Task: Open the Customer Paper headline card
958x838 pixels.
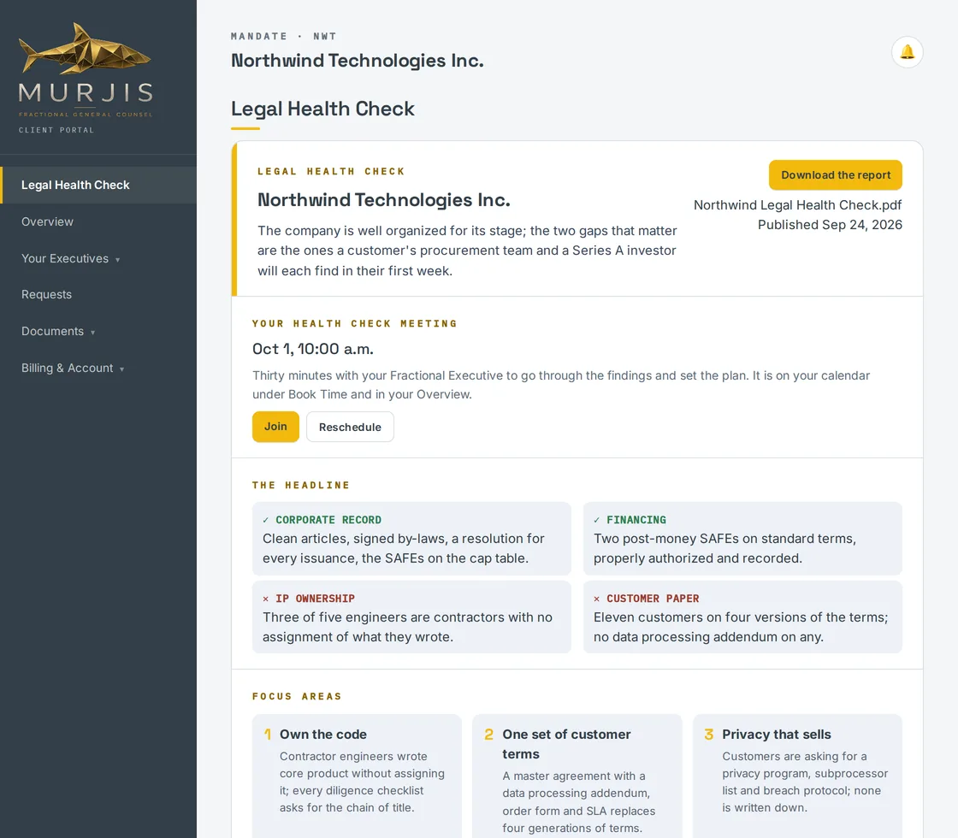Action: [743, 617]
